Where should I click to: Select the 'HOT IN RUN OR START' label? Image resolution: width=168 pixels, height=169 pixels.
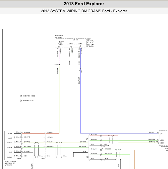(59, 37)
